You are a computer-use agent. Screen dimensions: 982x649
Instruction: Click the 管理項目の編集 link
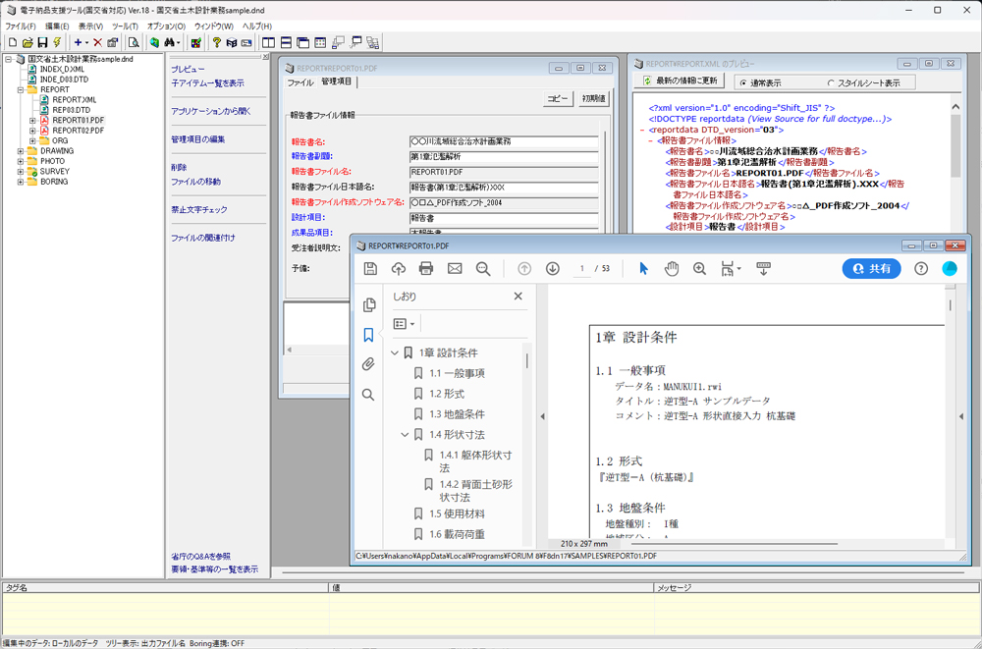click(x=198, y=139)
